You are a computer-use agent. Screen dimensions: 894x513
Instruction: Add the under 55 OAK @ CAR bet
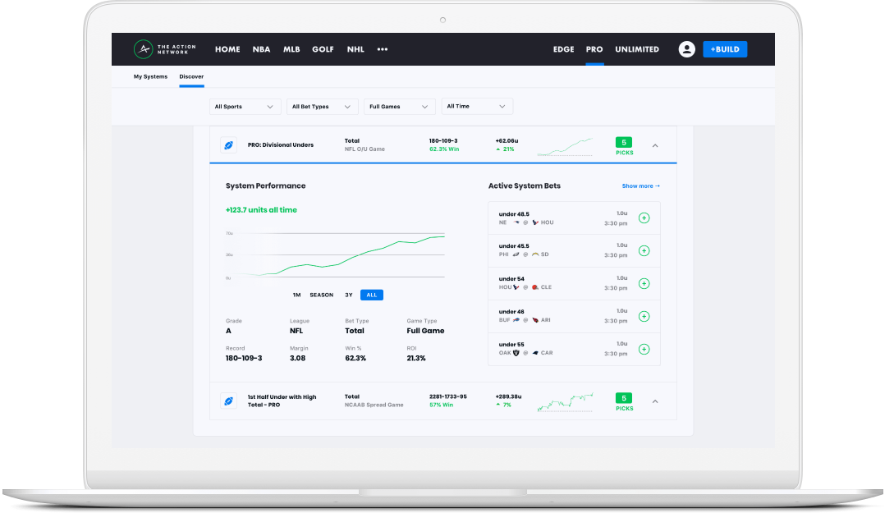click(x=644, y=348)
